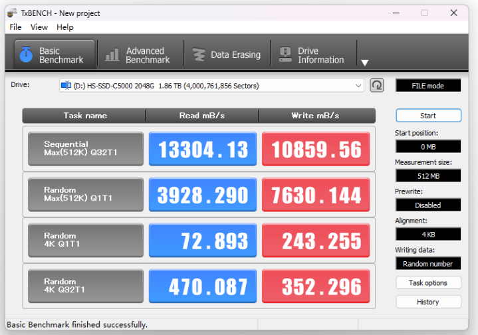Open the Help menu

pos(65,27)
